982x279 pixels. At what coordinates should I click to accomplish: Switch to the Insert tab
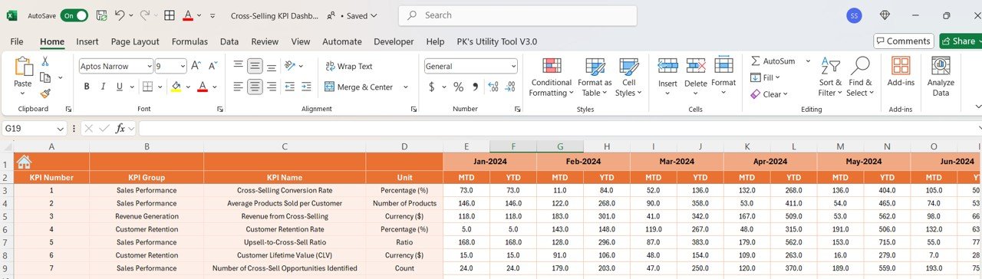tap(87, 41)
